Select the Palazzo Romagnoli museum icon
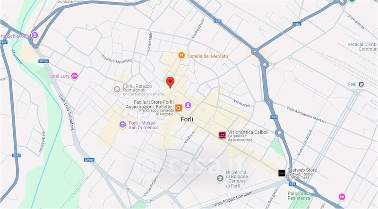 (x=117, y=89)
